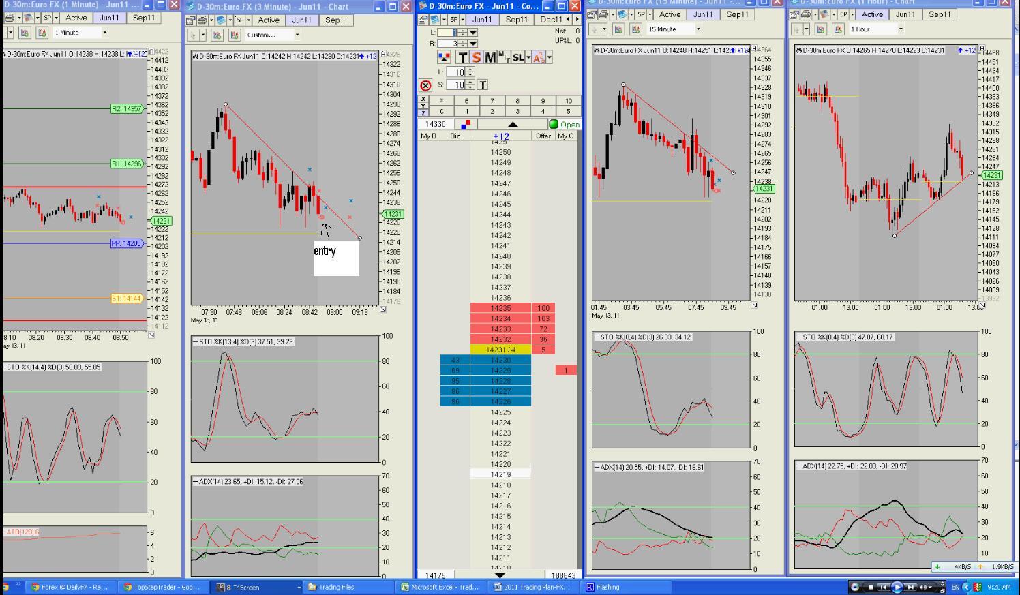
Task: Expand the R quantity dropdown arrow in order window
Action: 473,44
